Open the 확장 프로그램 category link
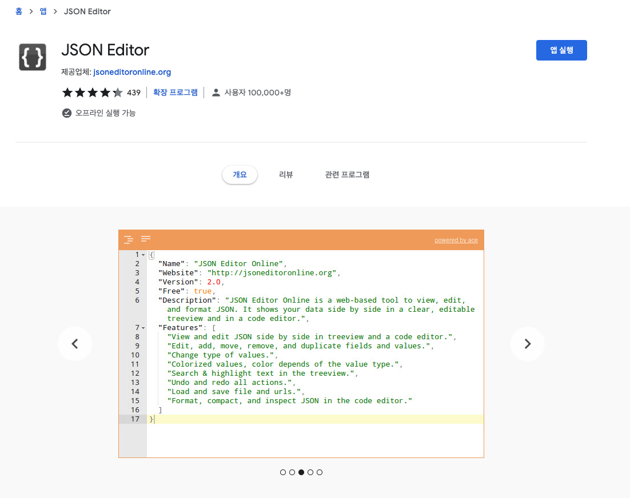Image resolution: width=630 pixels, height=498 pixels. click(175, 93)
